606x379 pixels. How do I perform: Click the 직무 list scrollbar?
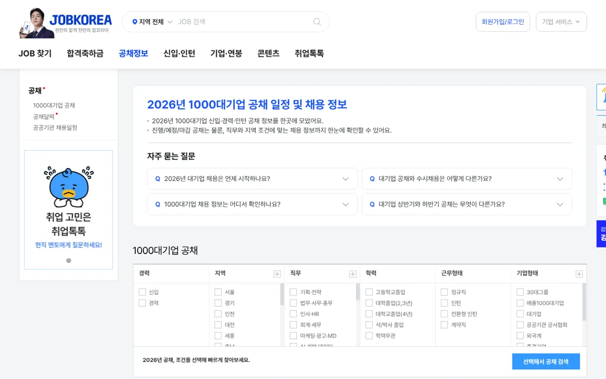(358, 292)
